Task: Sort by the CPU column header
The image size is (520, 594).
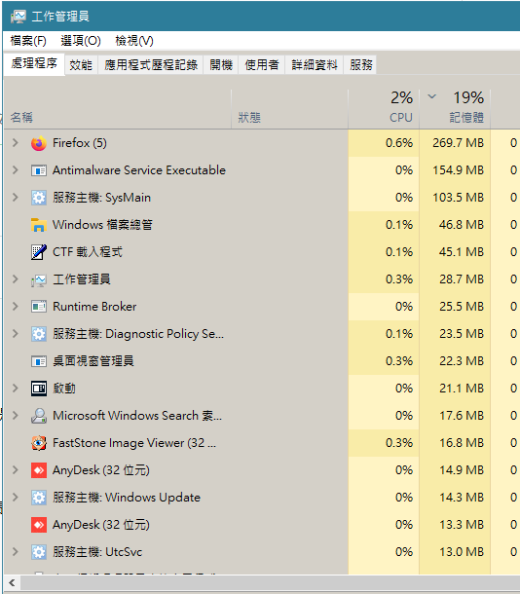Action: click(x=384, y=109)
